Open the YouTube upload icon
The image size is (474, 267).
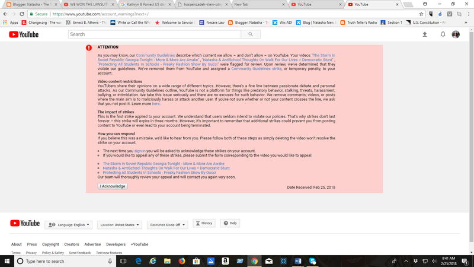click(424, 34)
